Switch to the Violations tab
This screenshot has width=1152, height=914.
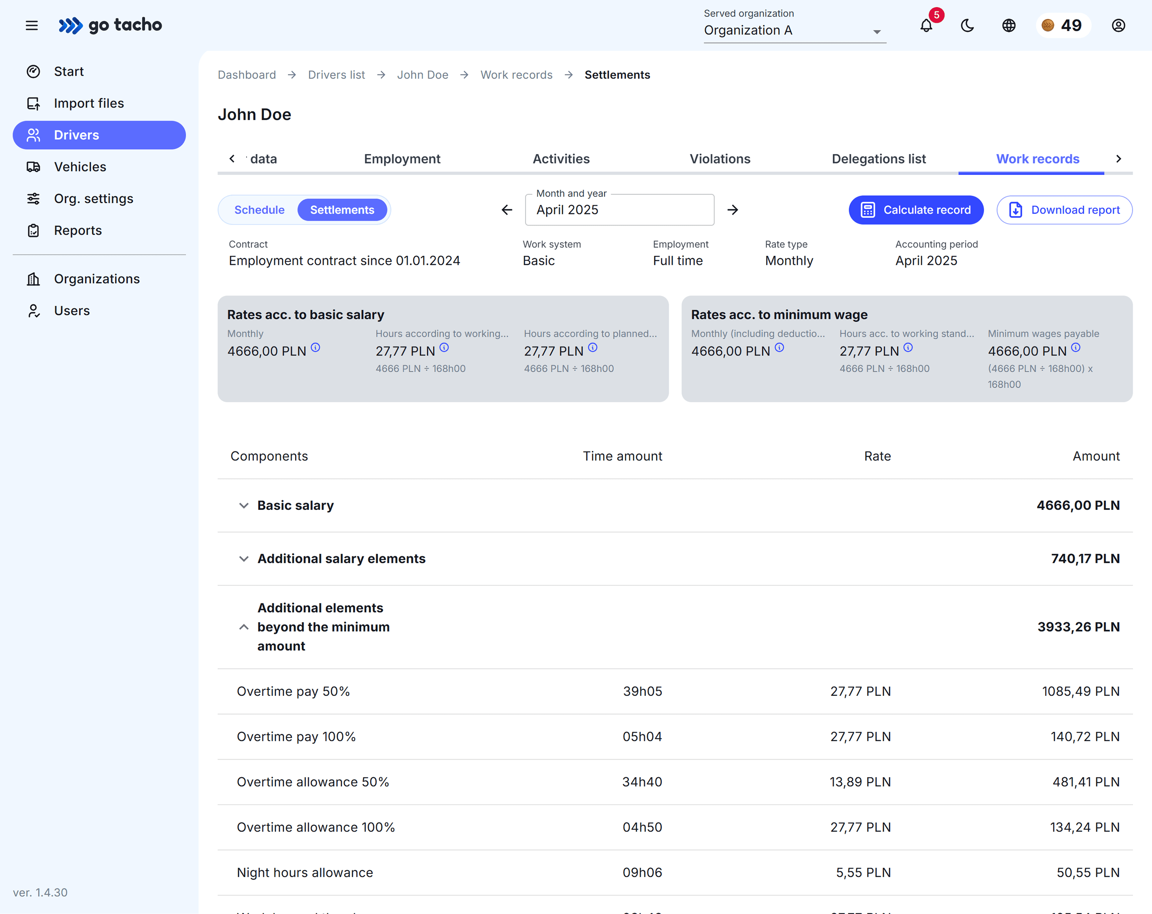tap(720, 159)
